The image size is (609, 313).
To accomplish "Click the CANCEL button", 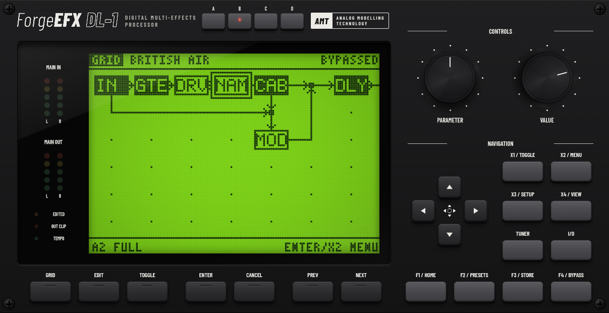I will [254, 291].
